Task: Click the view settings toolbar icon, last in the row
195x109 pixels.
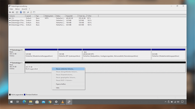Action: coord(34,12)
